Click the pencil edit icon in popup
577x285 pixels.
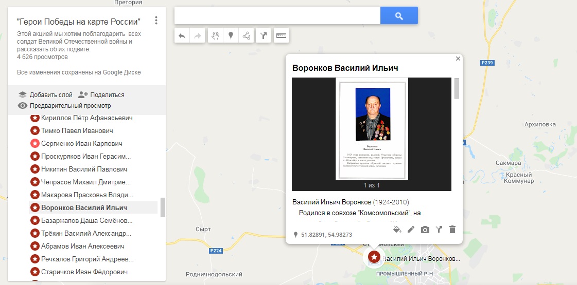(x=411, y=230)
